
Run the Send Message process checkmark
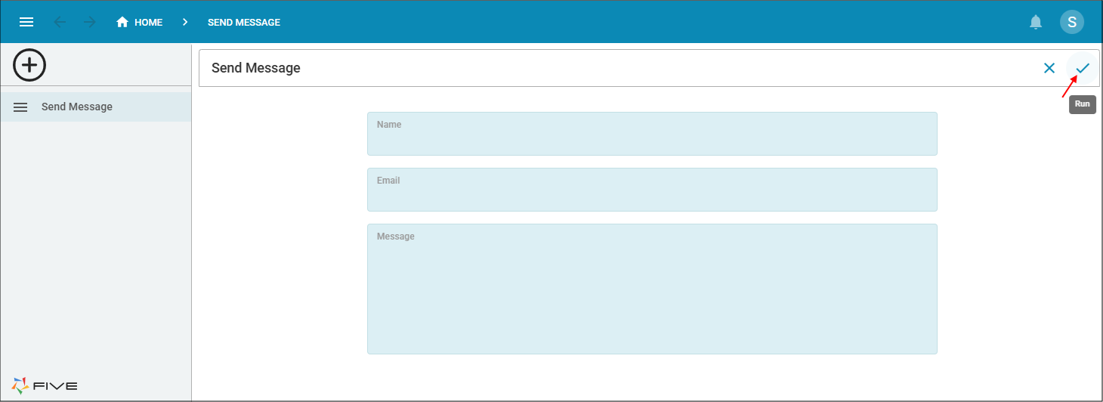1083,68
